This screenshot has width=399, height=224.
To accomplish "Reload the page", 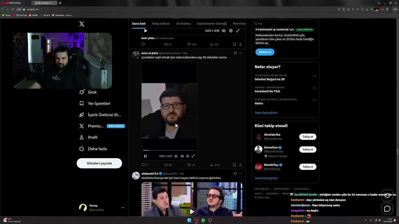I will 13,9.
